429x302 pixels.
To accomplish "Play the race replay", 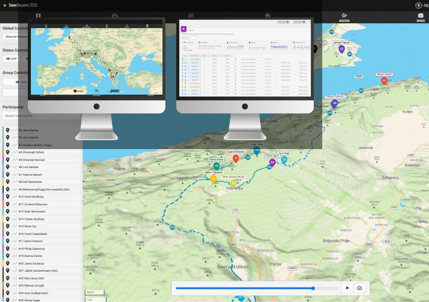I will [x=347, y=288].
